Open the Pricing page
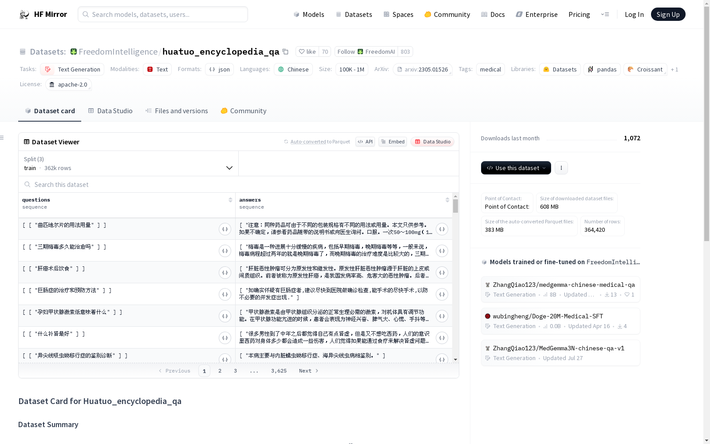Viewport: 710px width, 444px height. pyautogui.click(x=579, y=14)
